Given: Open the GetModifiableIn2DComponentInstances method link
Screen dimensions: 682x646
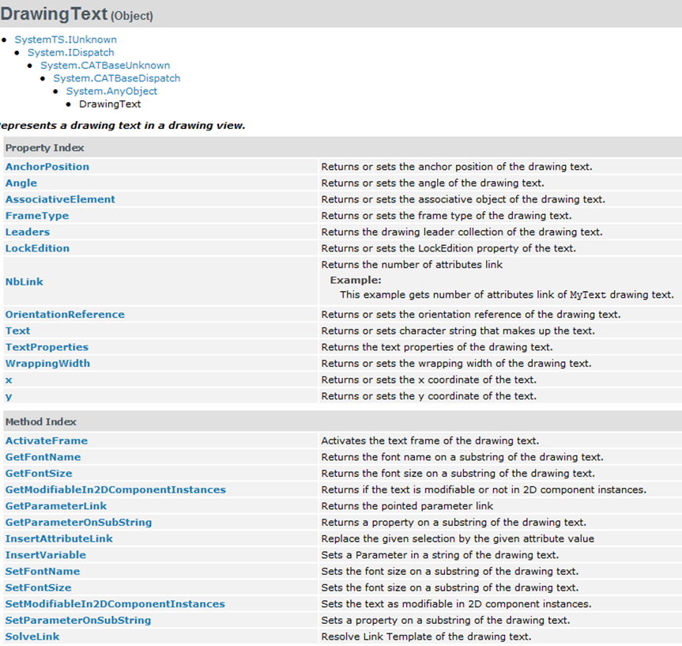Looking at the screenshot, I should click(x=115, y=489).
